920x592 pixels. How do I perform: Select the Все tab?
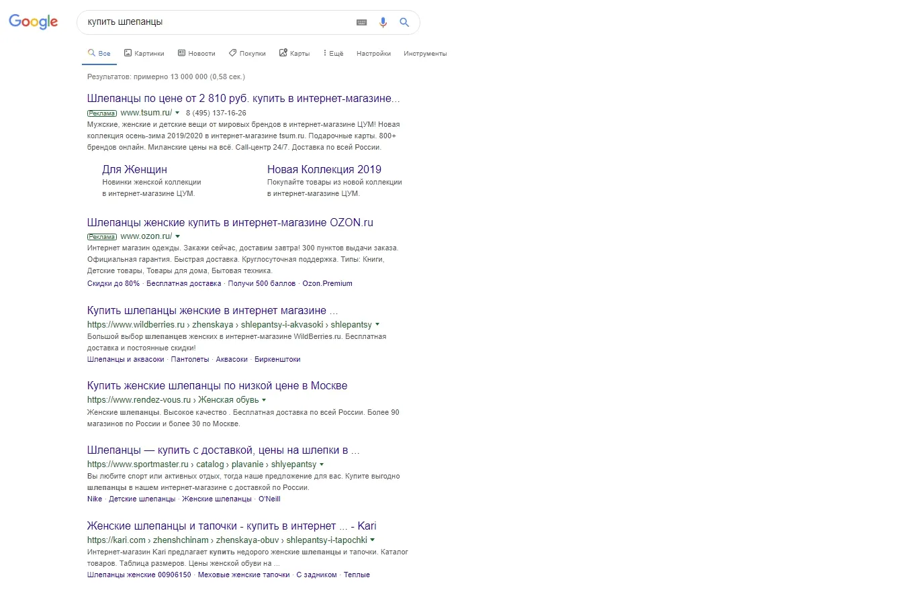(x=99, y=53)
